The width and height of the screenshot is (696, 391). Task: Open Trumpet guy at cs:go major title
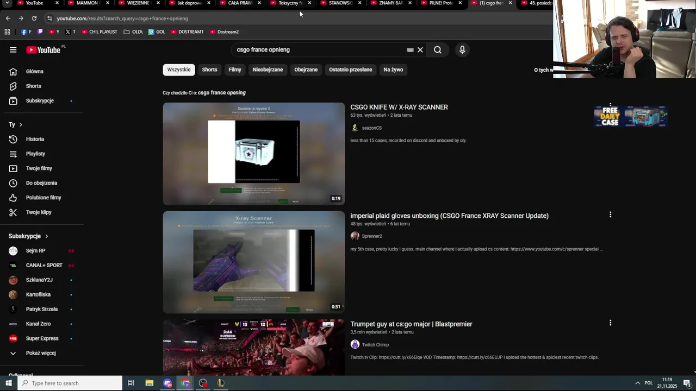click(x=411, y=324)
